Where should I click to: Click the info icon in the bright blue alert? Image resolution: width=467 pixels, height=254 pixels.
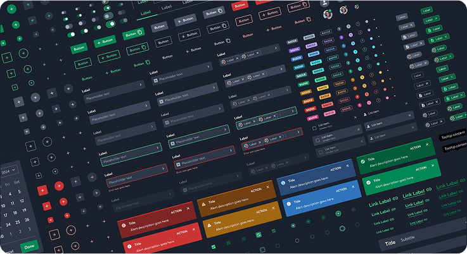click(288, 204)
